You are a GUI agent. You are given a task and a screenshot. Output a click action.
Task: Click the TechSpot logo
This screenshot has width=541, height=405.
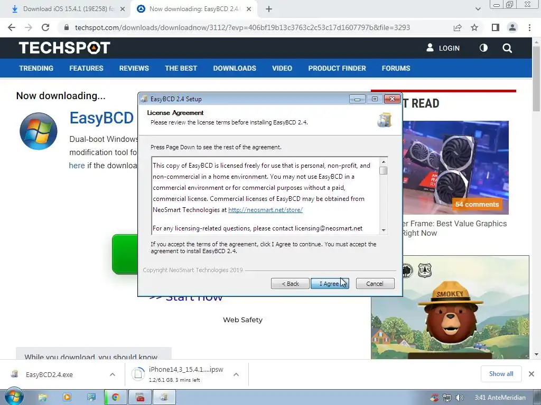click(x=64, y=47)
